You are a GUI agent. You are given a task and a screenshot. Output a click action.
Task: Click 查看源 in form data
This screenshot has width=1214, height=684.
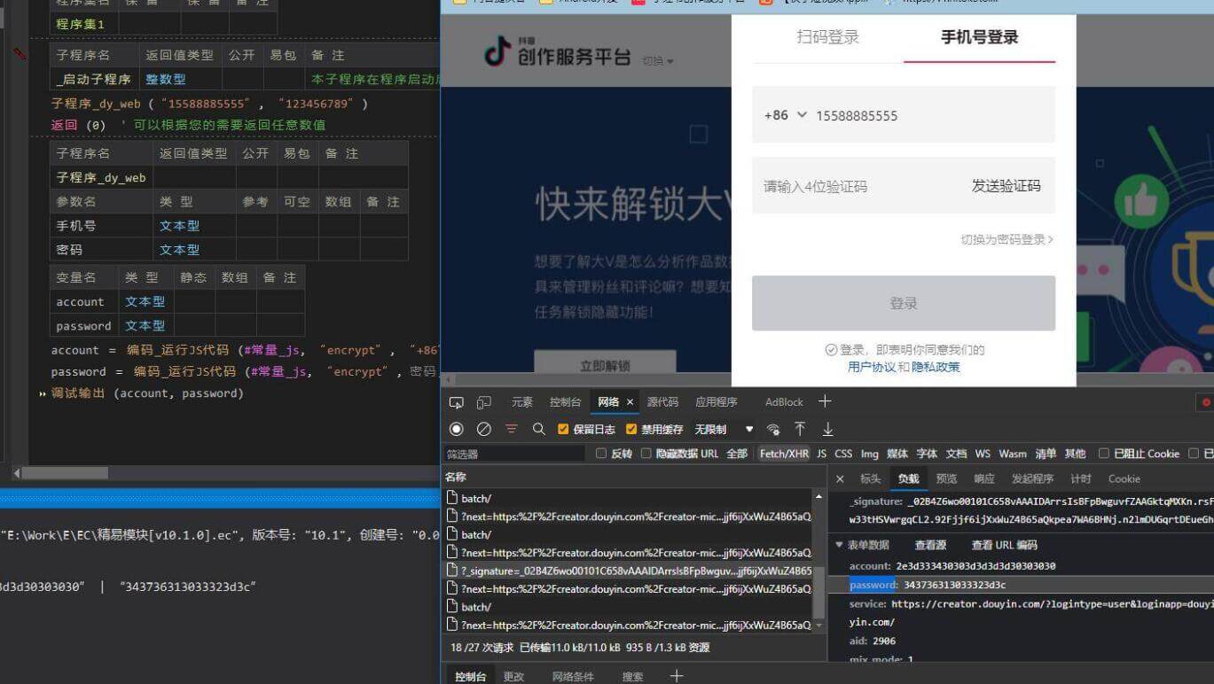tap(931, 545)
